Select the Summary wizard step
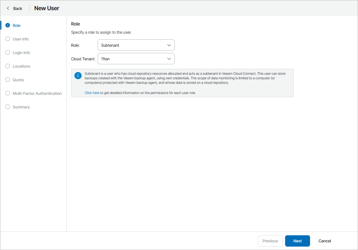 click(21, 107)
